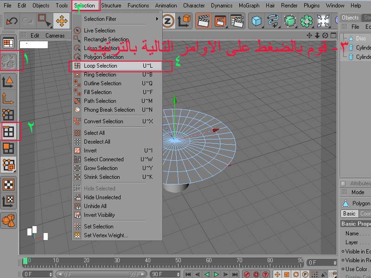Toggle rotation keyframe recording icon
Viewport: 371px width, 278px height.
(296, 274)
